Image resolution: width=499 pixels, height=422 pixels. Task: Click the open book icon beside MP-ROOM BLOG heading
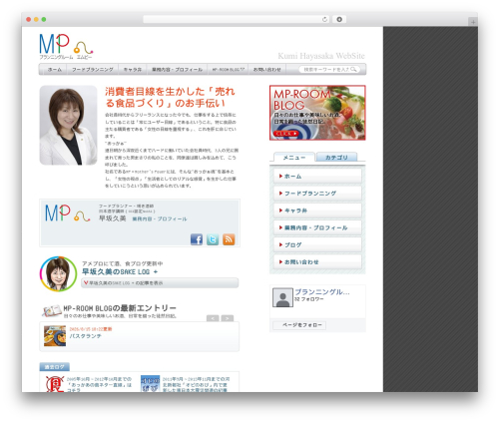[x=52, y=311]
